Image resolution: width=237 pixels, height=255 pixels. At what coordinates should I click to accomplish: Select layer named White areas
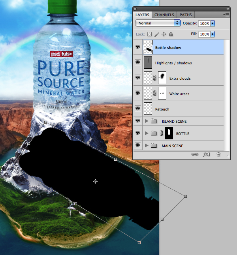click(x=179, y=94)
